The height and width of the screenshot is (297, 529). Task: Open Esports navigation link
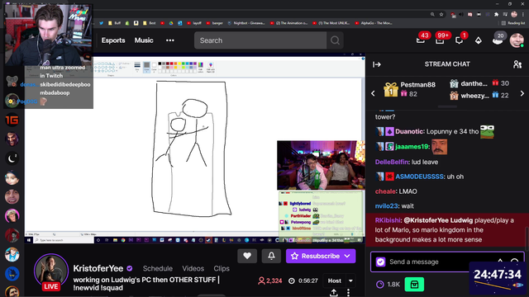coord(113,40)
